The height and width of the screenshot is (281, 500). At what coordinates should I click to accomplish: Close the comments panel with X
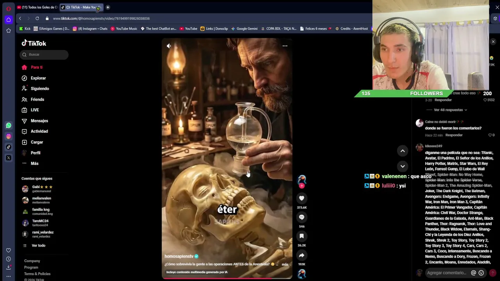click(x=493, y=42)
